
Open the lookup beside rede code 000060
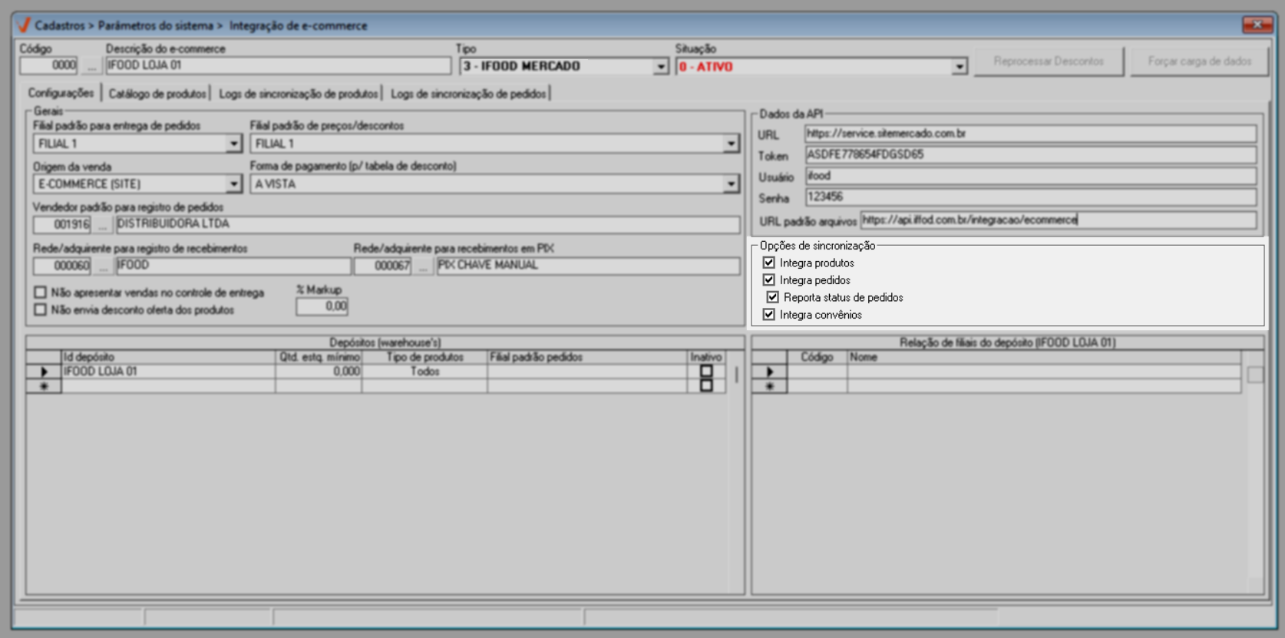(103, 266)
